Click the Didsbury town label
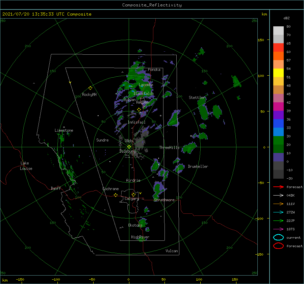 [128, 151]
